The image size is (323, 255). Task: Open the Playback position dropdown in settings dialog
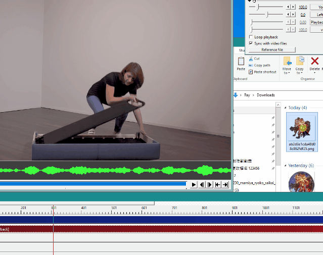316,22
